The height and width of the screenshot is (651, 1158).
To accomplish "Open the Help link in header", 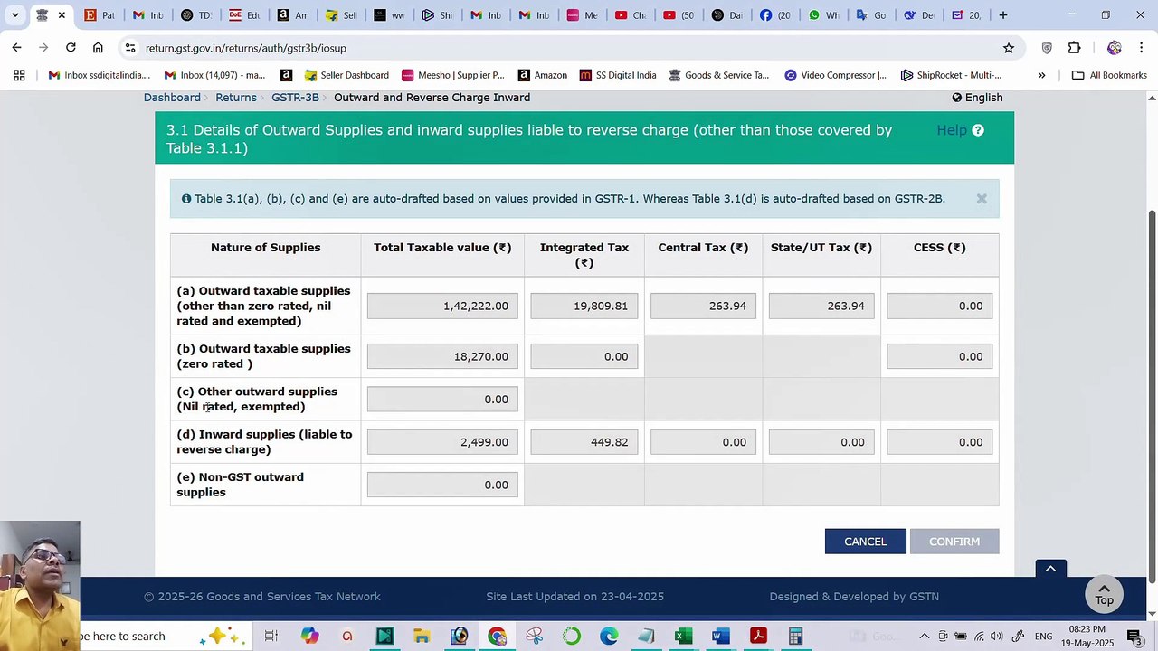I will pyautogui.click(x=951, y=130).
